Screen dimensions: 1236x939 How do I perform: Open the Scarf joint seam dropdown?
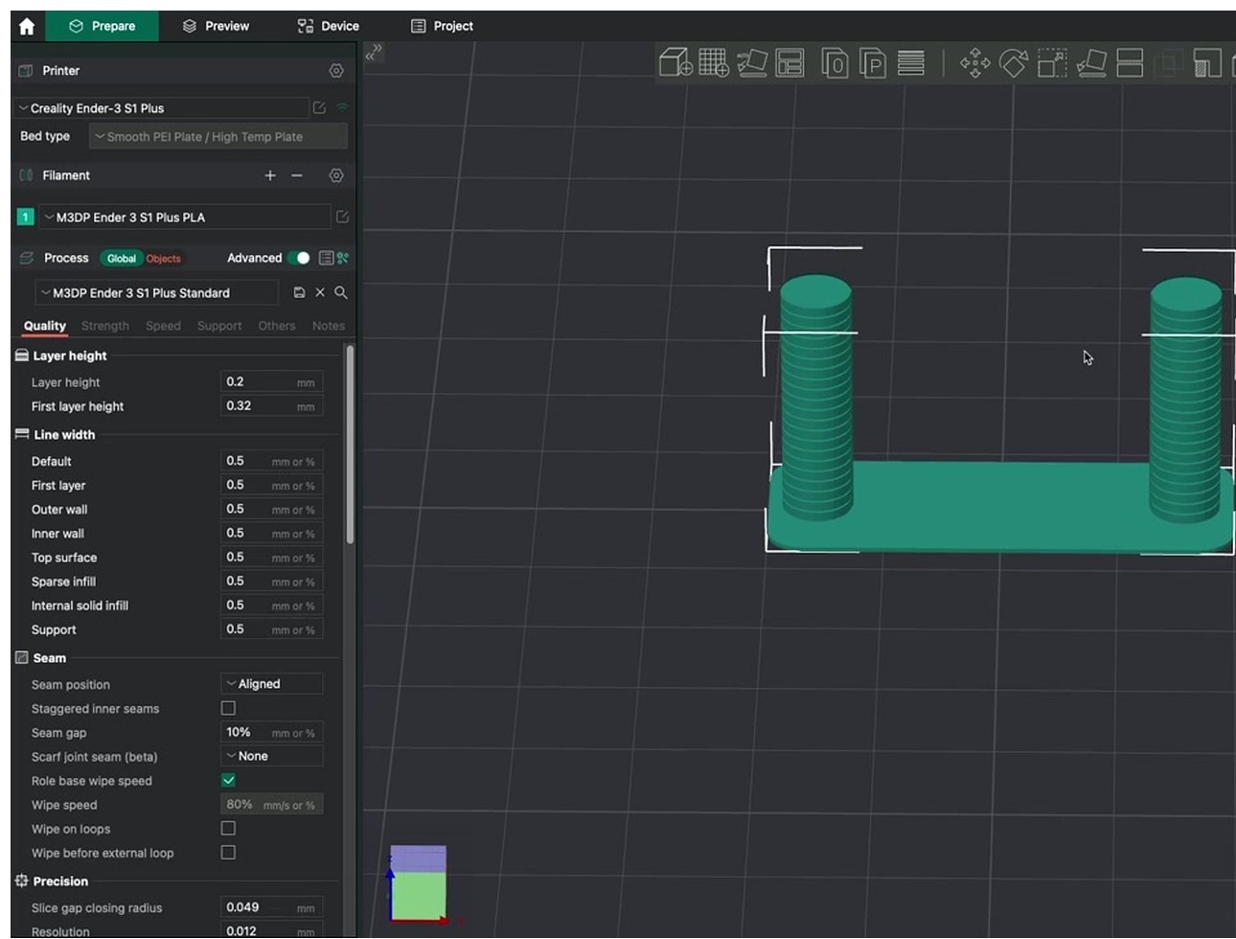pyautogui.click(x=272, y=756)
